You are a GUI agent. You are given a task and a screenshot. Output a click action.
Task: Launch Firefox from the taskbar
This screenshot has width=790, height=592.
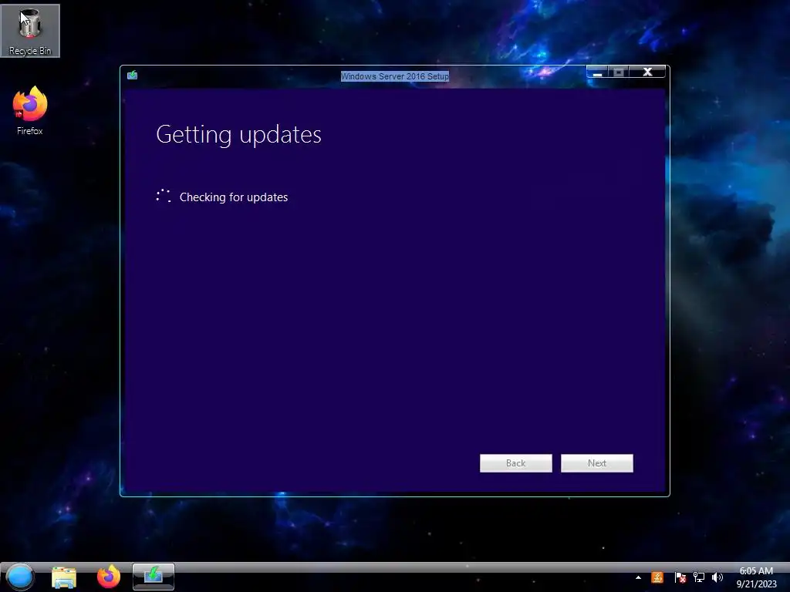pos(108,577)
